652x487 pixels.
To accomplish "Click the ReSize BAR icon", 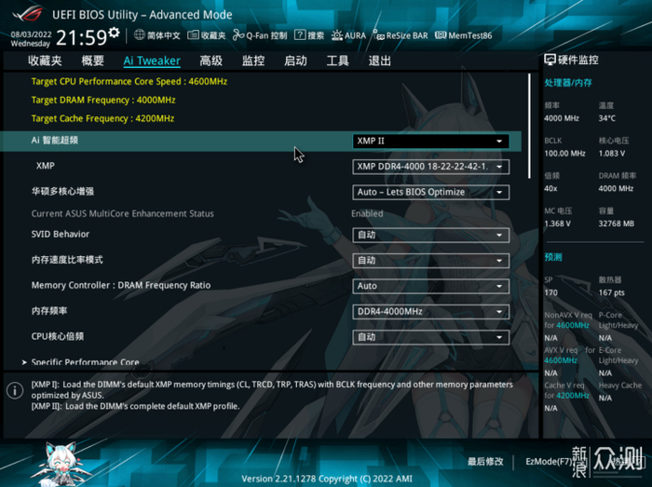I will (x=378, y=35).
